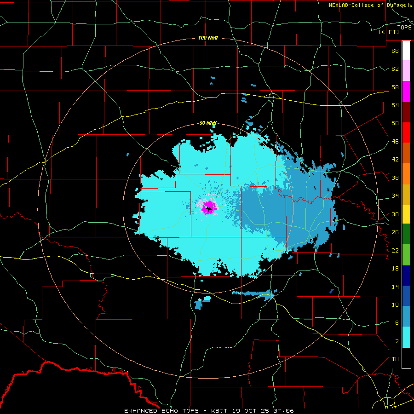Click the burnt orange legend swatch
Viewport: 414px width, 414px height.
(x=406, y=153)
